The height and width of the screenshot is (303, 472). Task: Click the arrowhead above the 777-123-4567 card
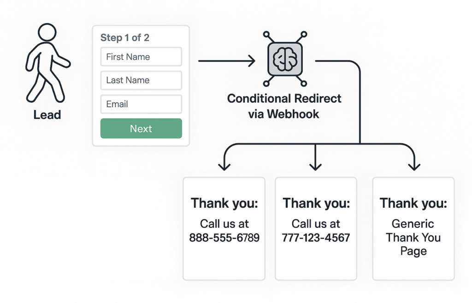pos(315,165)
